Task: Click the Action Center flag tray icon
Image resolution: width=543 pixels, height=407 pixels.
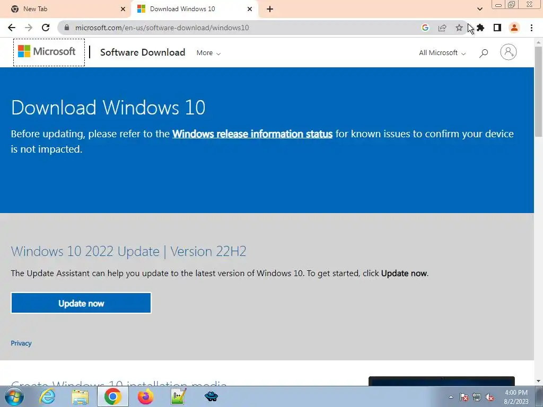Action: pos(464,397)
